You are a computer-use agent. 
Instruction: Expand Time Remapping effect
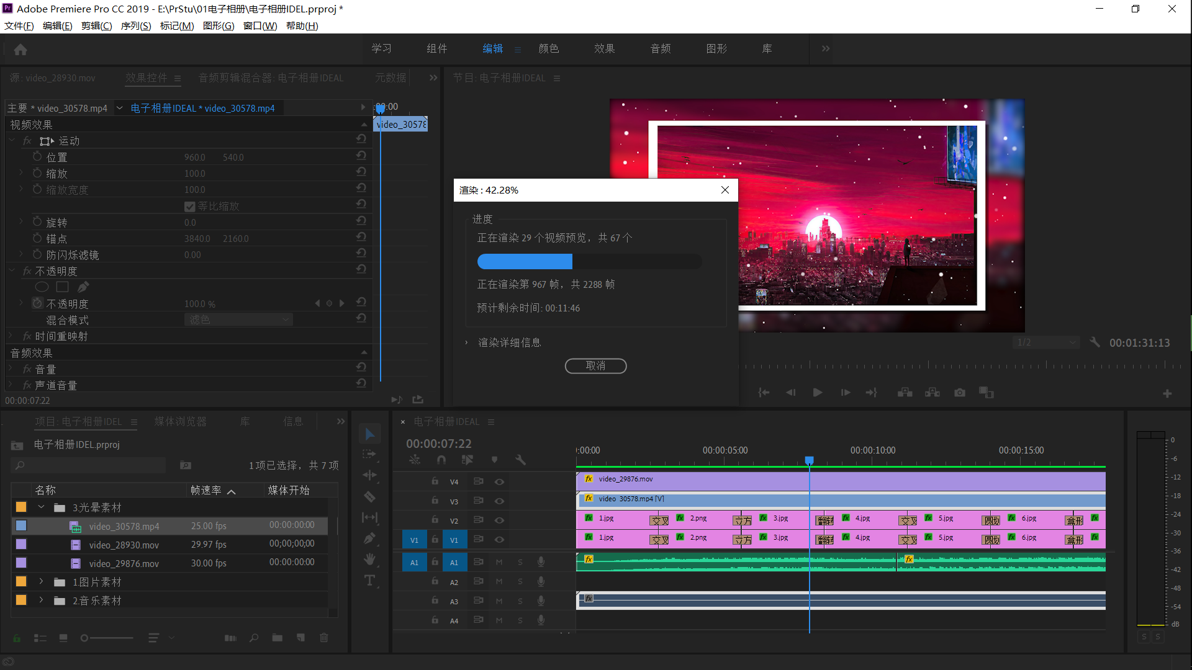[11, 336]
